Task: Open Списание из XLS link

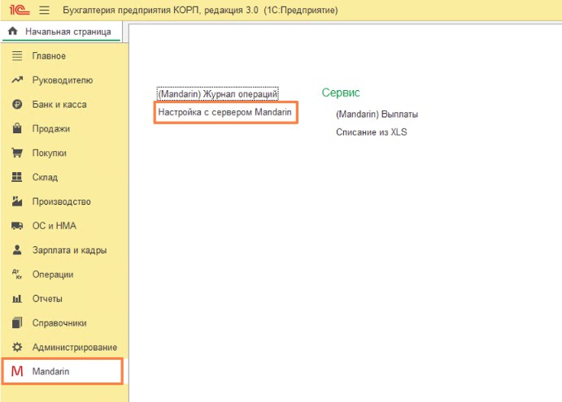Action: click(372, 132)
